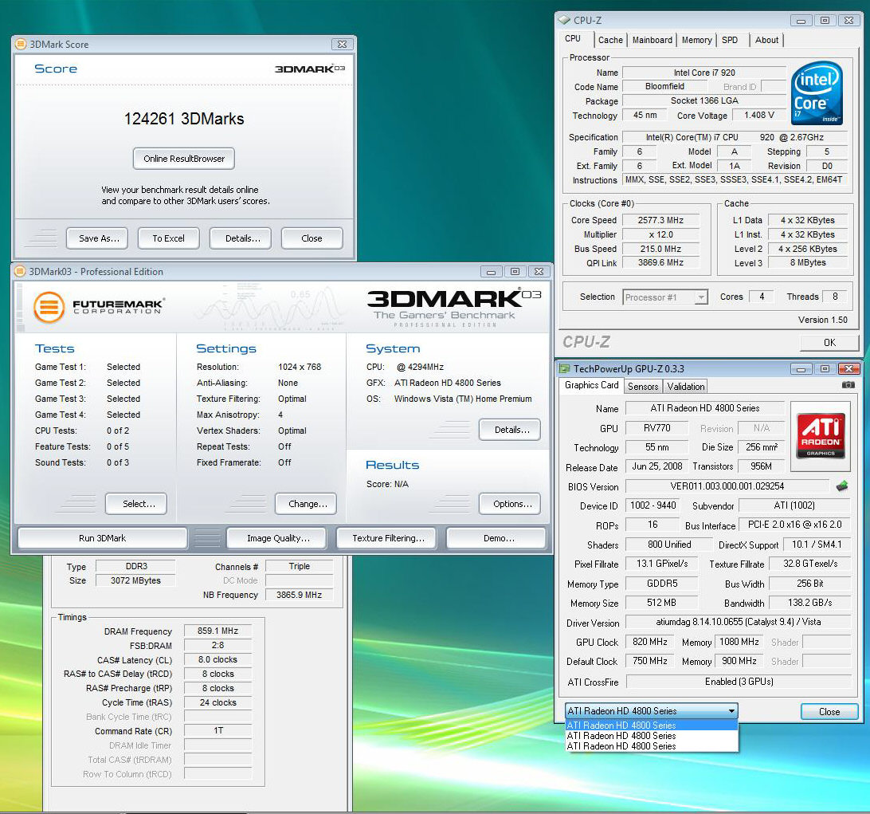This screenshot has width=870, height=814.
Task: Collapse the GPU selection combo box in GPU-Z
Action: click(x=732, y=710)
